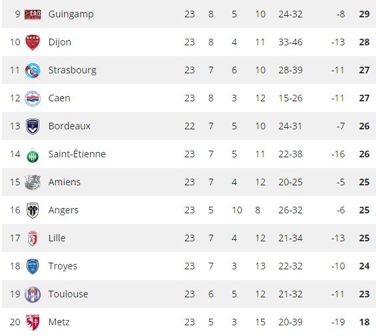Screen dimensions: 376x336
Task: Click the Amiens club logo
Action: click(x=33, y=182)
